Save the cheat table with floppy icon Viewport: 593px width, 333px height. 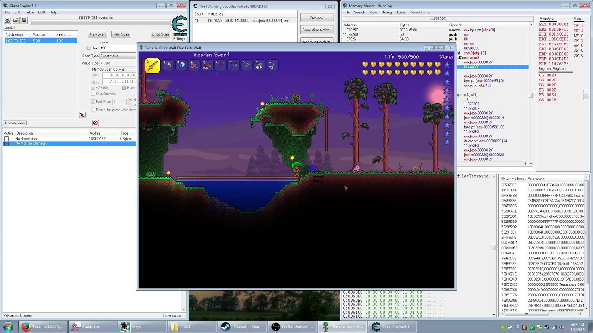click(x=24, y=20)
